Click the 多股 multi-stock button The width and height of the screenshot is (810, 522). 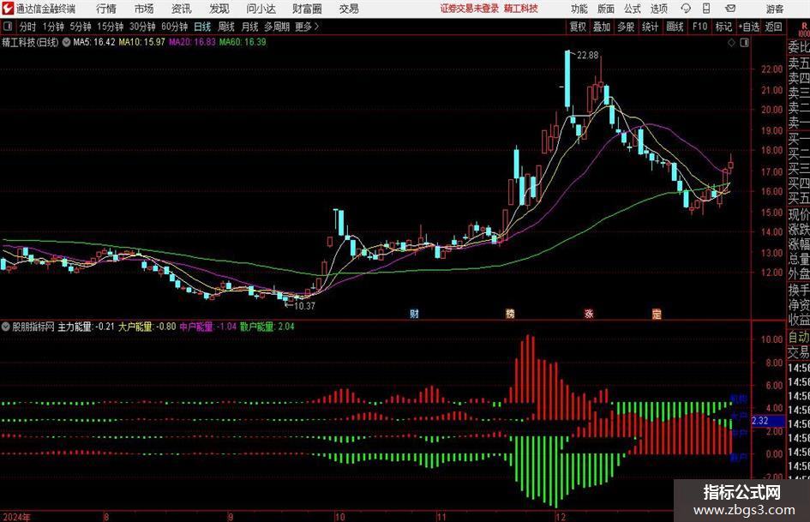(626, 27)
